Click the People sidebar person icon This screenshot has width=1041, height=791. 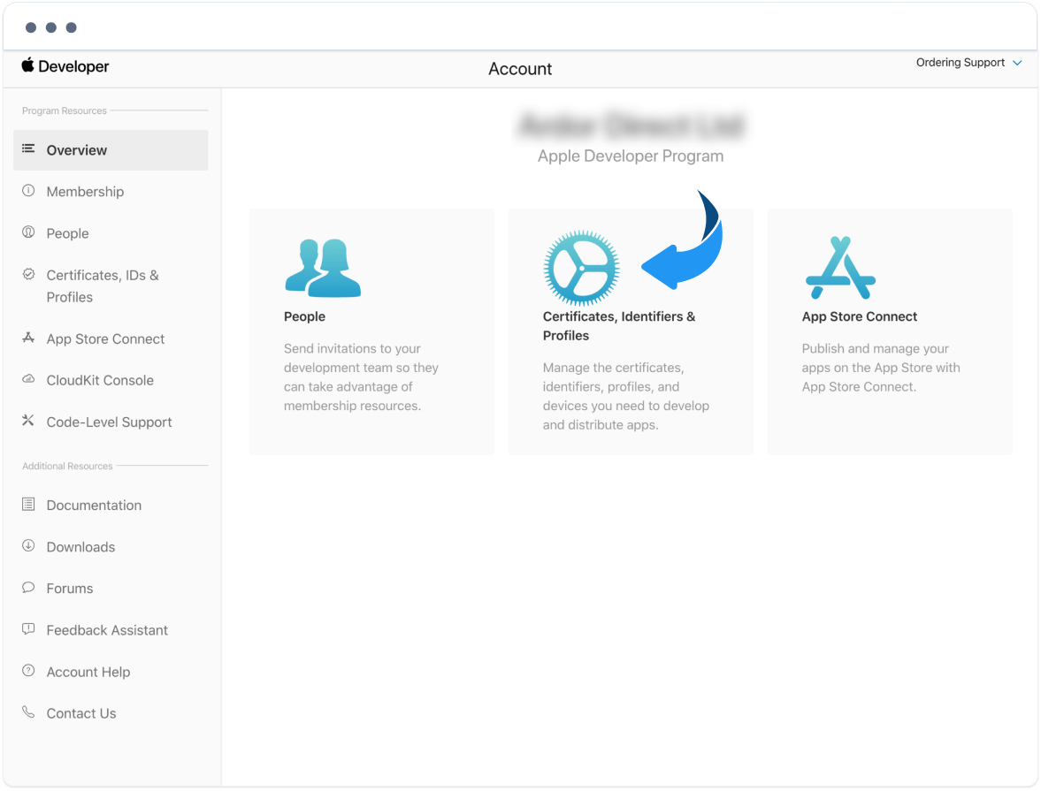click(x=28, y=232)
